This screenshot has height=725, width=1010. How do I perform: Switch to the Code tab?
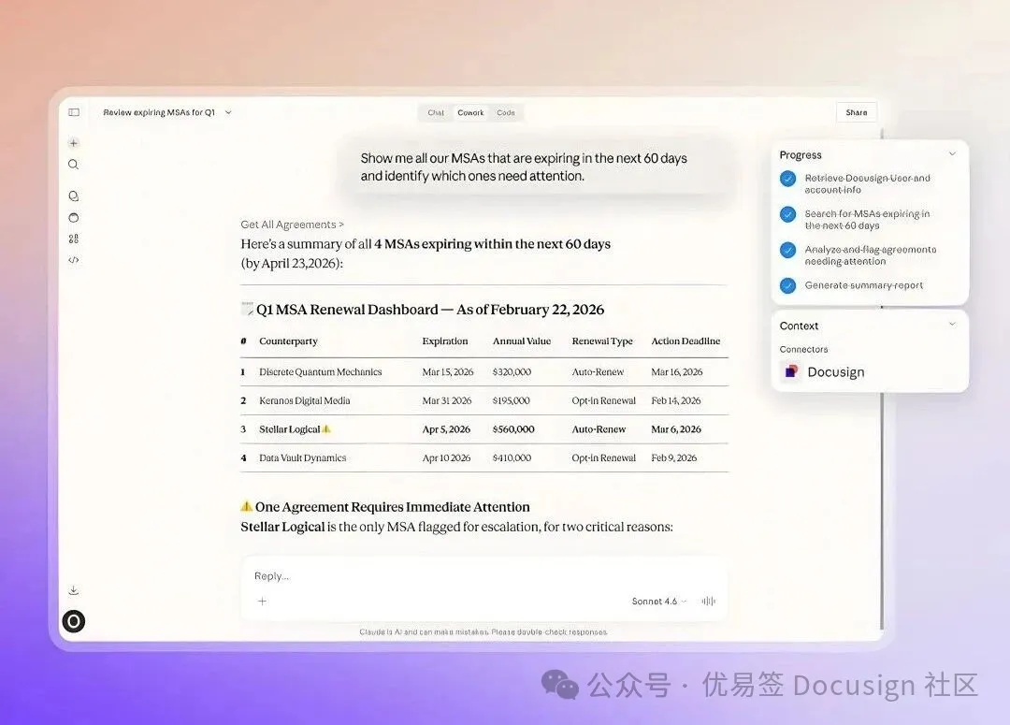[506, 112]
